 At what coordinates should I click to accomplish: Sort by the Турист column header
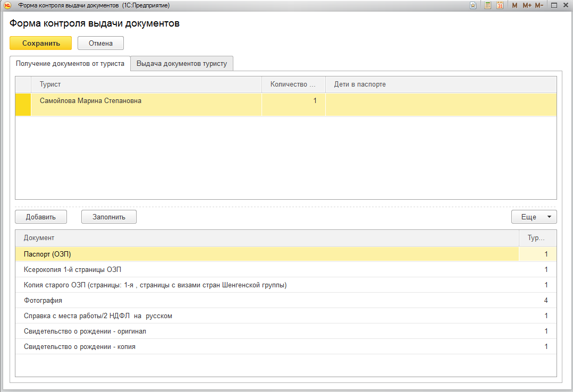[146, 84]
